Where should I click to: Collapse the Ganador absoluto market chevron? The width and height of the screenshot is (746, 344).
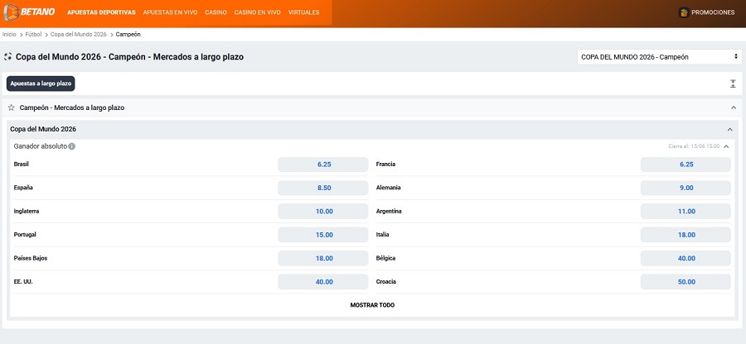click(726, 146)
